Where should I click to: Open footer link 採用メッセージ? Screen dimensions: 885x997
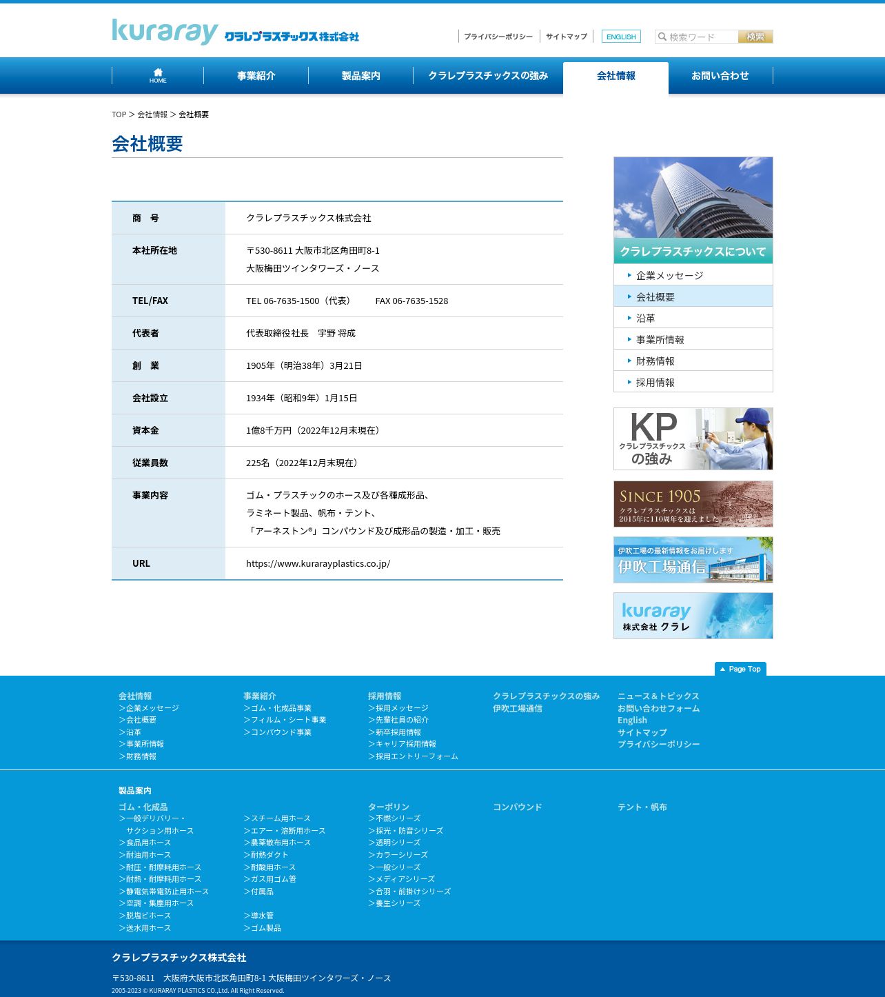tap(398, 708)
